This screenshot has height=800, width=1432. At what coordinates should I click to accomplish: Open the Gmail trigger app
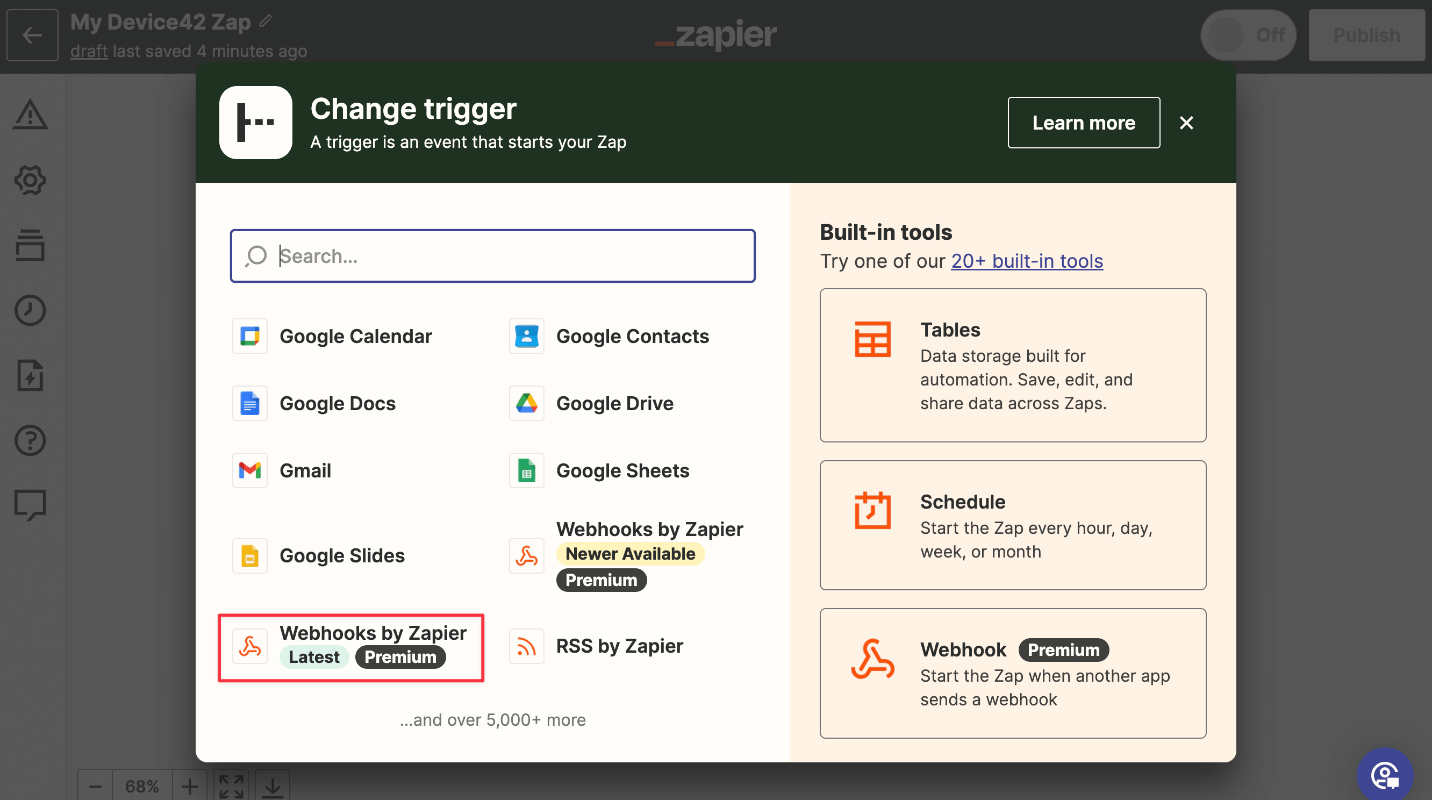coord(305,470)
